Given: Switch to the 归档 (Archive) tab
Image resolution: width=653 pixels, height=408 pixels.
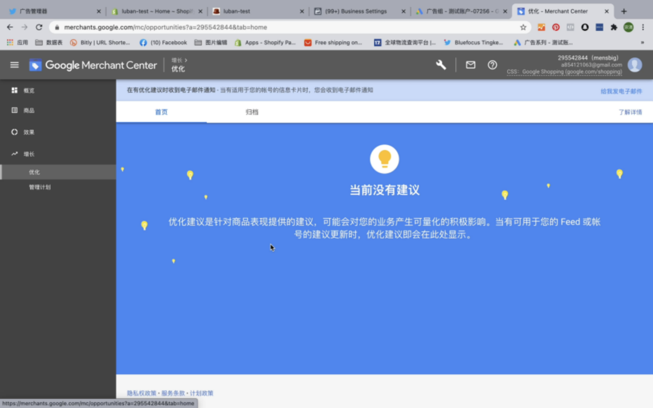Looking at the screenshot, I should click(252, 111).
